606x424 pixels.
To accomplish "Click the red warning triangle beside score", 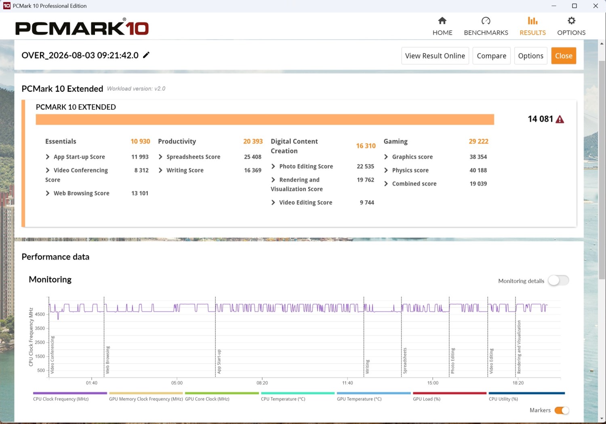I will pos(560,119).
